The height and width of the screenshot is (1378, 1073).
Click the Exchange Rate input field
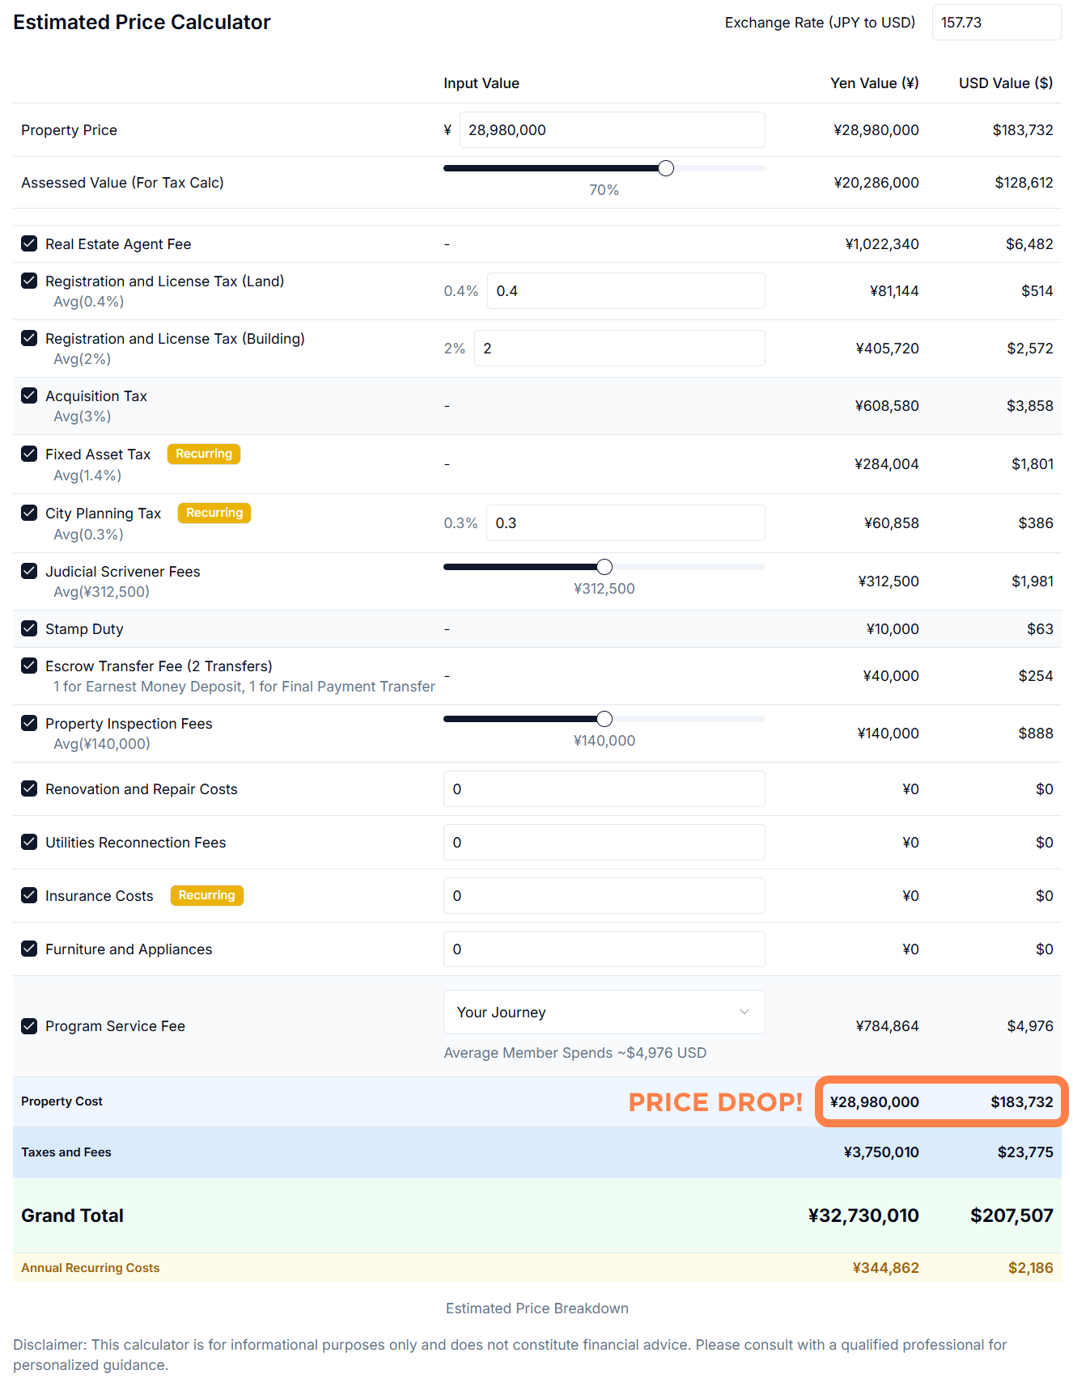(x=995, y=23)
